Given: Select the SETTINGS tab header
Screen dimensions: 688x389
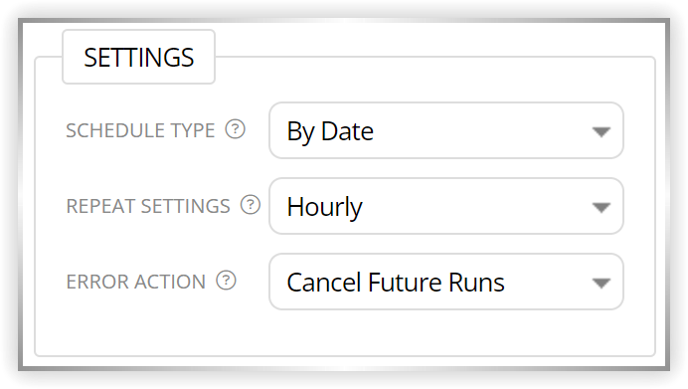Looking at the screenshot, I should pyautogui.click(x=138, y=57).
